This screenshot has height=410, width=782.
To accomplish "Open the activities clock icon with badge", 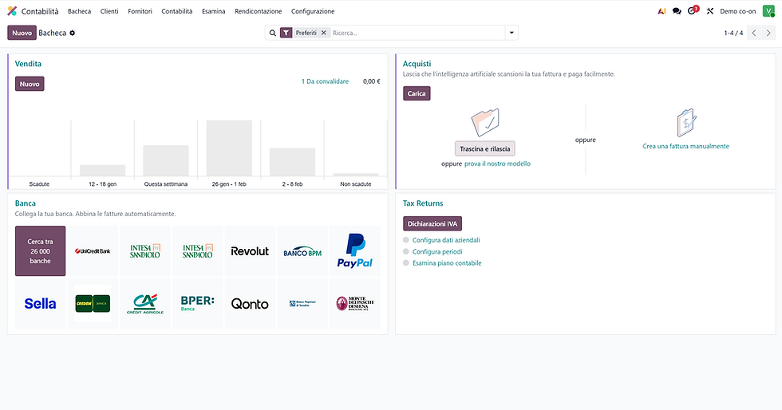I will coord(693,10).
